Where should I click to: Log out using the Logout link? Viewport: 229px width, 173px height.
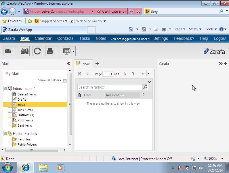pos(220,38)
